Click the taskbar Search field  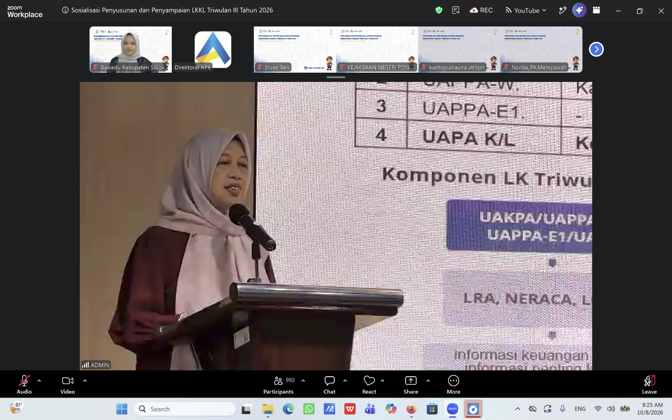point(185,409)
